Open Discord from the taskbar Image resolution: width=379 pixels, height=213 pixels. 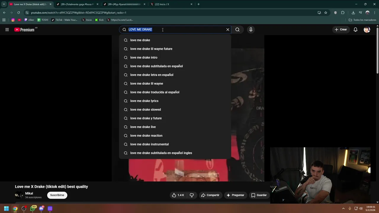tap(41, 209)
